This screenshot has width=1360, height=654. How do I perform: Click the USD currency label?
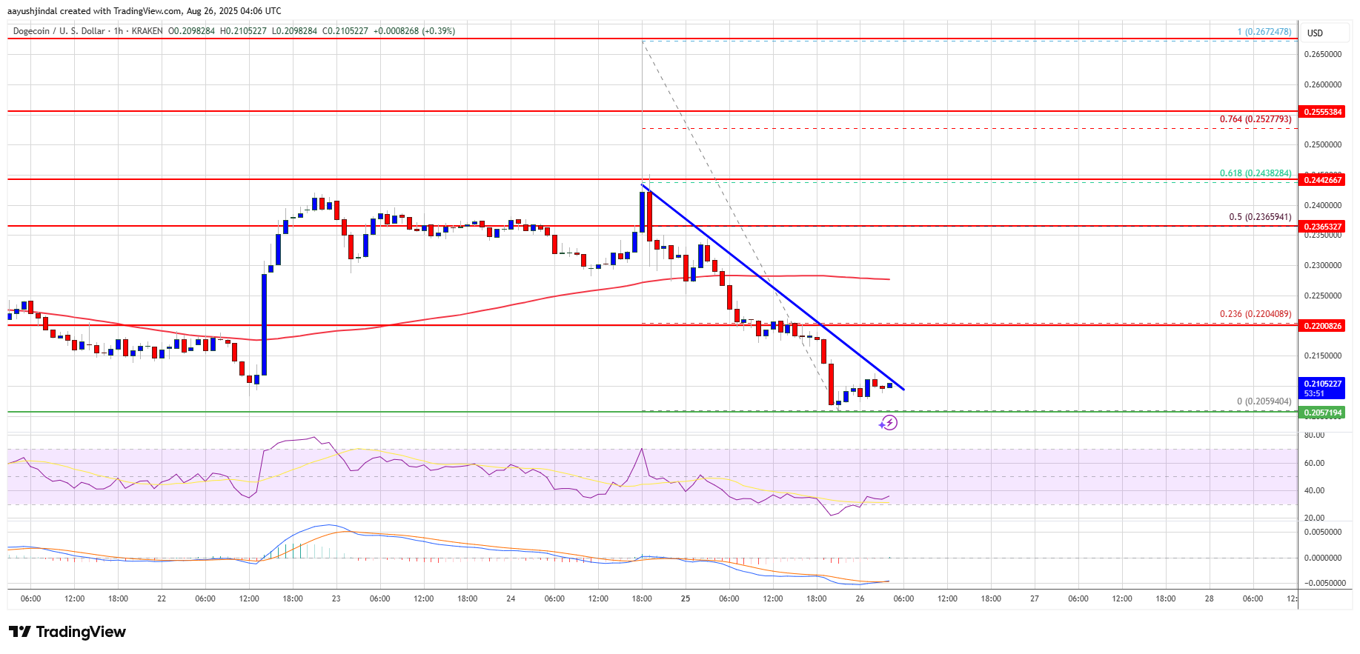click(1315, 33)
